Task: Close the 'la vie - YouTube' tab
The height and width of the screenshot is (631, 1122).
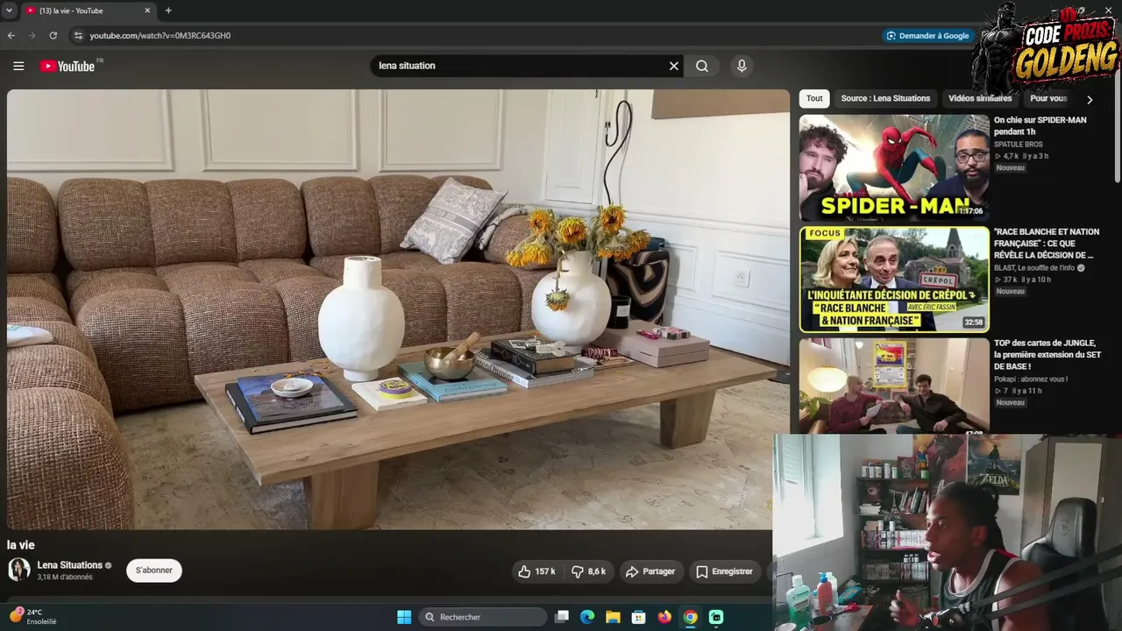Action: tap(147, 11)
